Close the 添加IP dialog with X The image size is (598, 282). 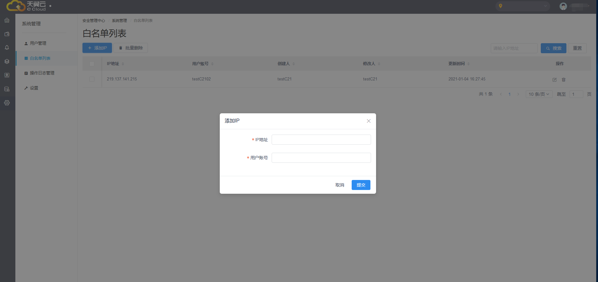click(369, 121)
